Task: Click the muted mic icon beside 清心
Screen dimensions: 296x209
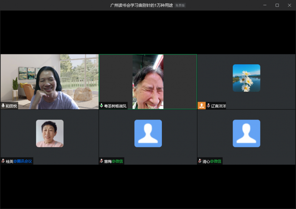Action: pos(200,161)
